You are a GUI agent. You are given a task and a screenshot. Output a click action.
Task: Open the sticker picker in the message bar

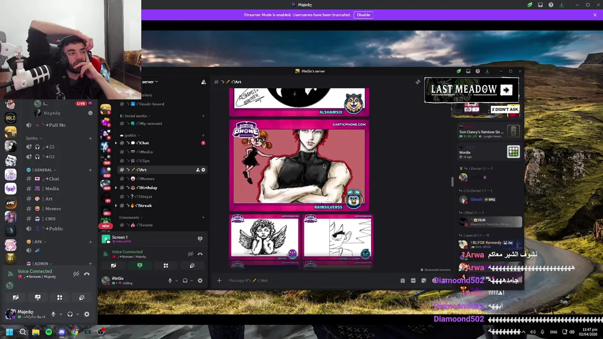pos(424,281)
